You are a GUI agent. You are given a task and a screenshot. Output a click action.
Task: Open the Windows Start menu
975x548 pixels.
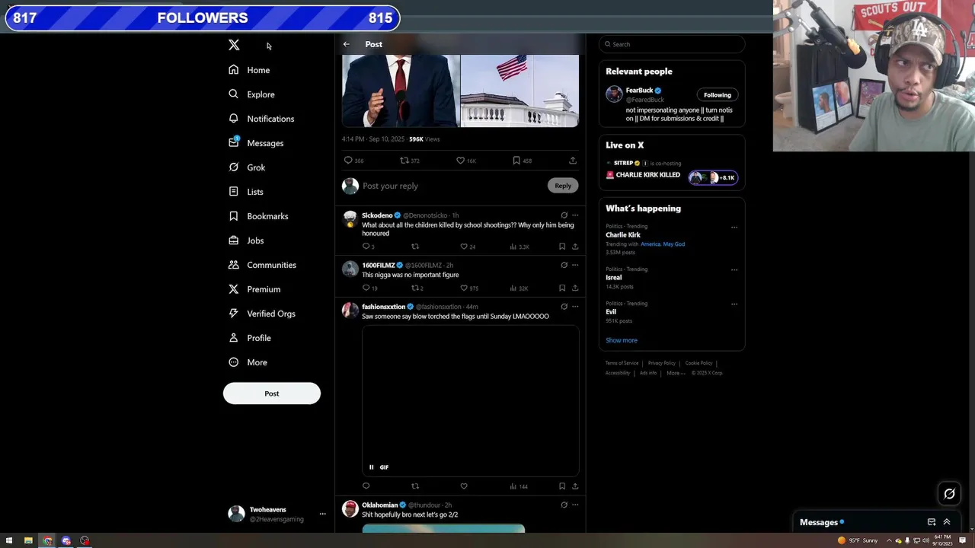[9, 540]
